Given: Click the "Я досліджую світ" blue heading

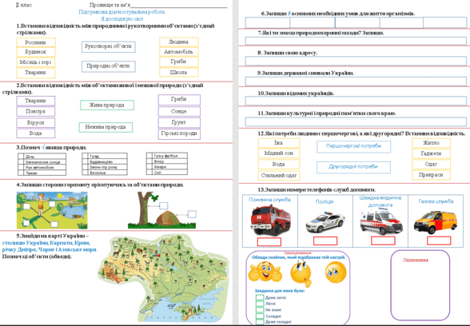Looking at the screenshot, I should click(x=121, y=18).
